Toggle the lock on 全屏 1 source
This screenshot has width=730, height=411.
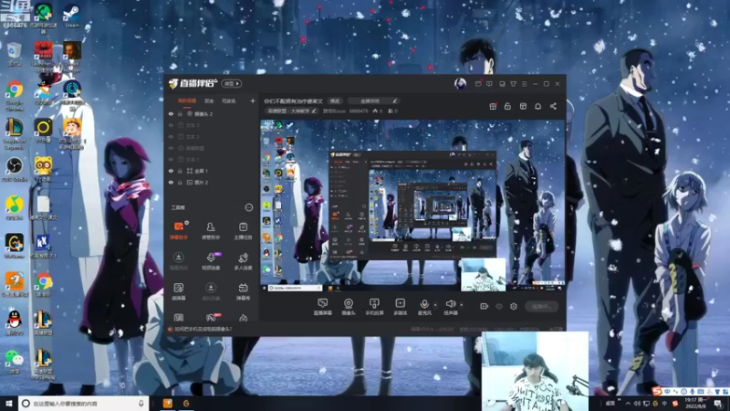(180, 171)
